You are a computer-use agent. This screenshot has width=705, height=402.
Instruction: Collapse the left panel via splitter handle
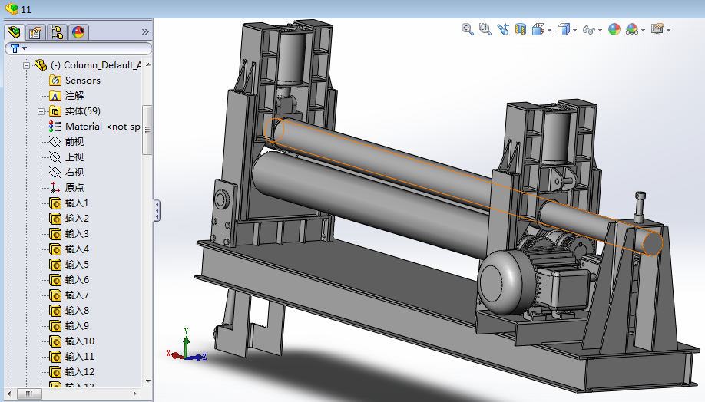point(157,211)
